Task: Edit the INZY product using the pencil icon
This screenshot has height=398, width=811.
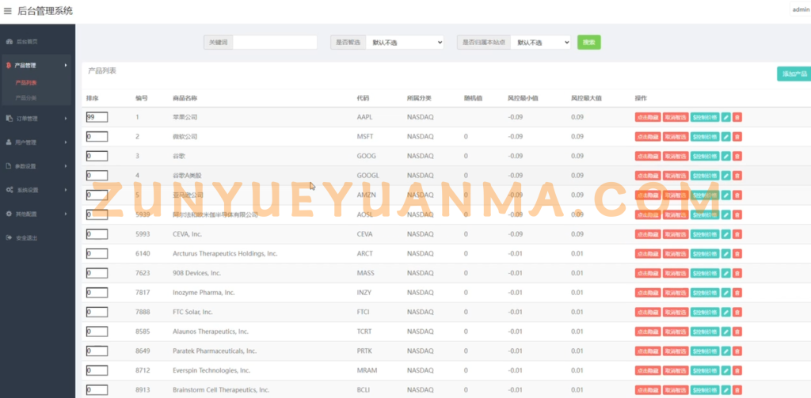Action: pyautogui.click(x=726, y=293)
